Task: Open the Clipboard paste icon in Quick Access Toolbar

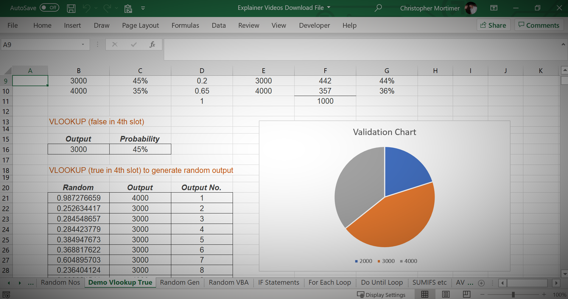Action: click(128, 8)
